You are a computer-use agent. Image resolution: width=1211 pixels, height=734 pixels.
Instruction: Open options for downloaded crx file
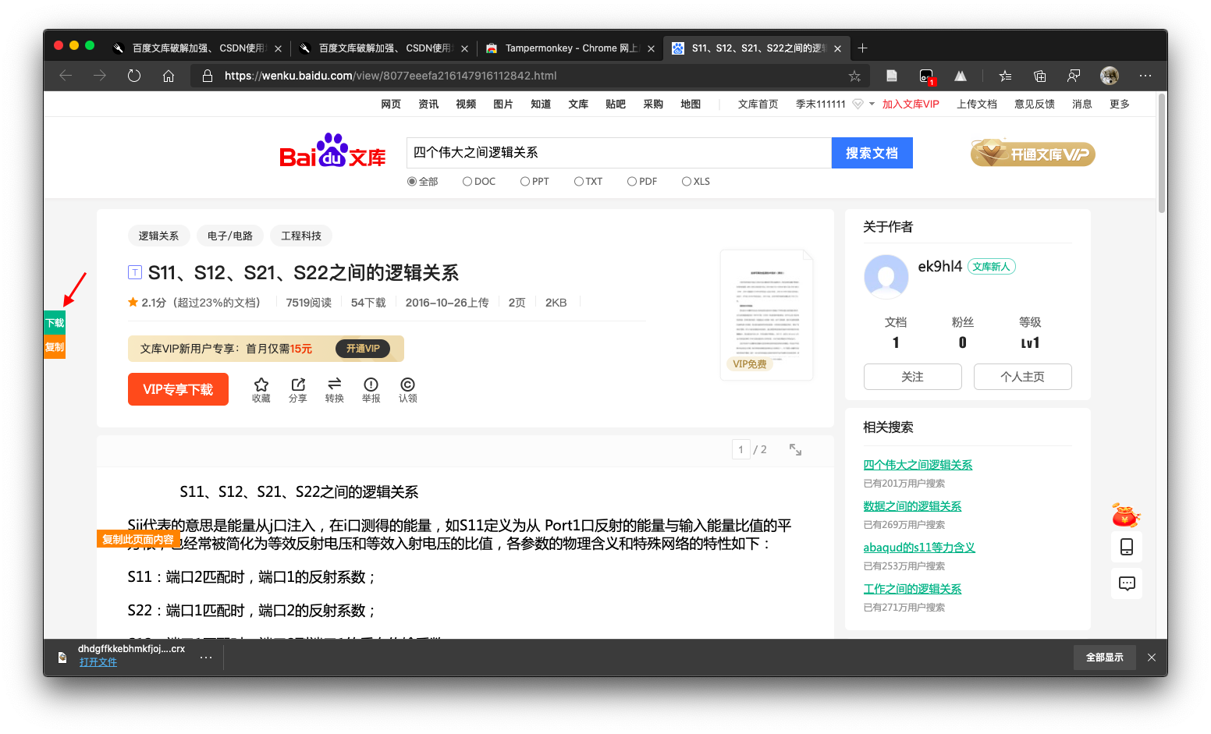[x=206, y=658]
